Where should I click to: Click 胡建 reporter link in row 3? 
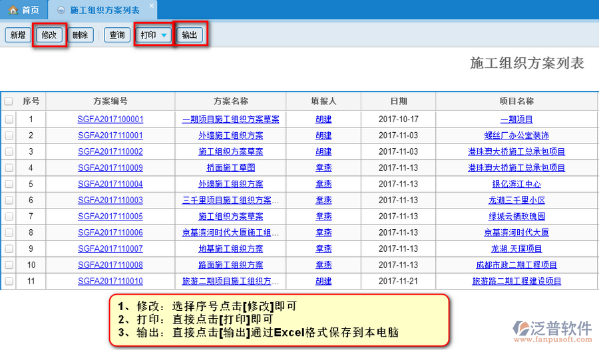pos(323,151)
